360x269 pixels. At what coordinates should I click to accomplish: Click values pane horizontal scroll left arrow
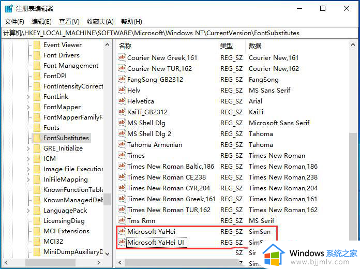[120, 262]
